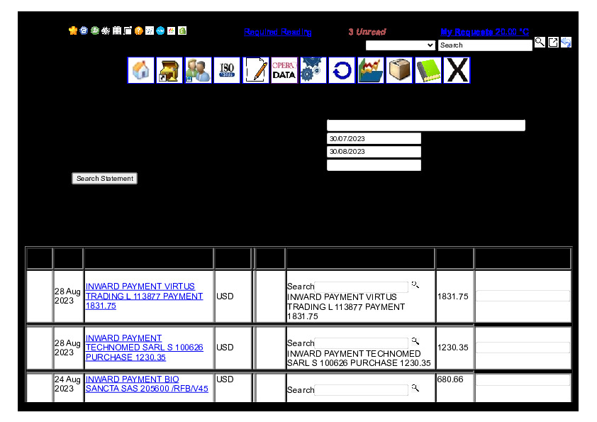The height and width of the screenshot is (422, 597).
Task: Click the blue refresh arrow icon
Action: [x=342, y=70]
